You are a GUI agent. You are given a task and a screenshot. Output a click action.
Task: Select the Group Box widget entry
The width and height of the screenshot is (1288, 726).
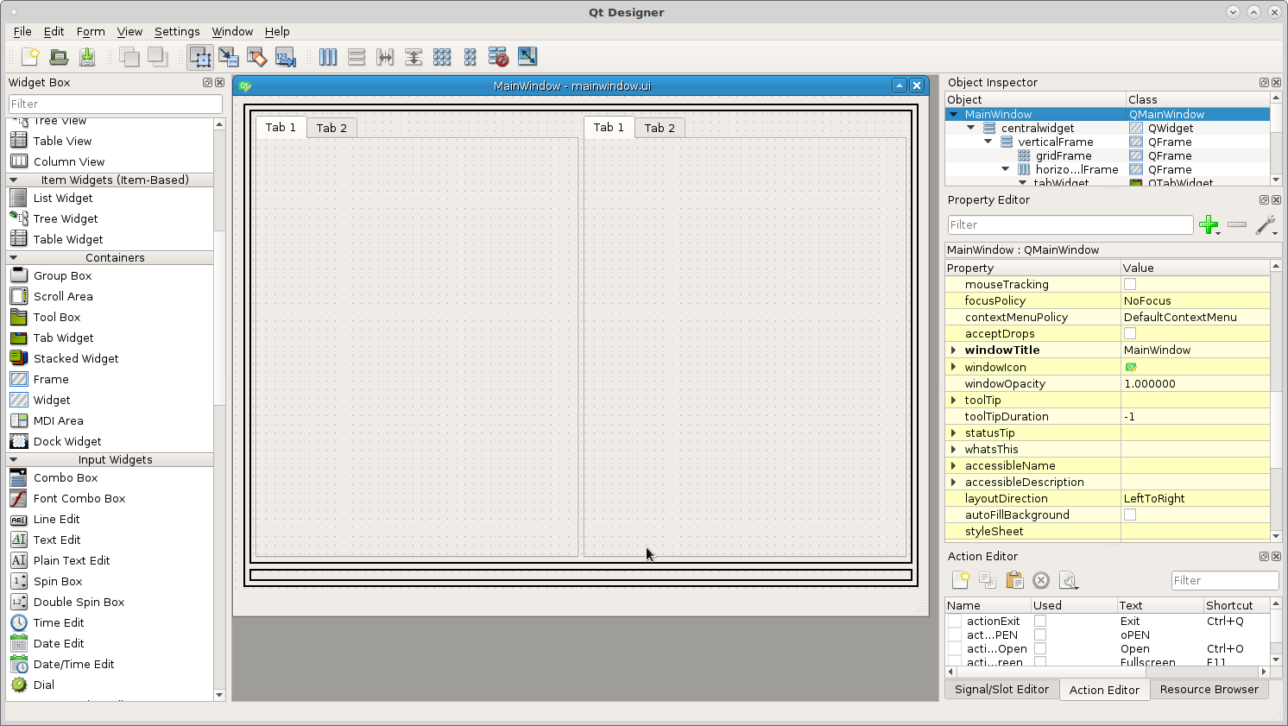coord(62,275)
